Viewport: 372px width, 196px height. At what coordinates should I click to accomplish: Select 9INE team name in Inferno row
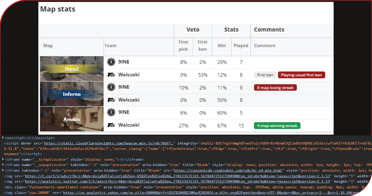click(124, 87)
